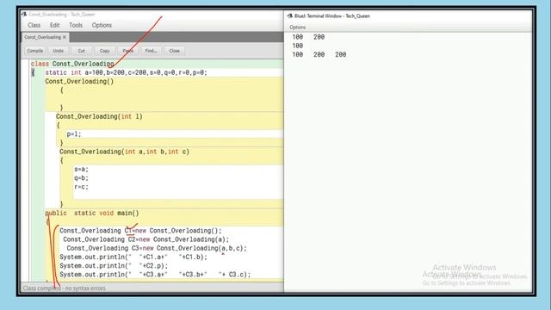Open the Tools menu

tap(76, 25)
